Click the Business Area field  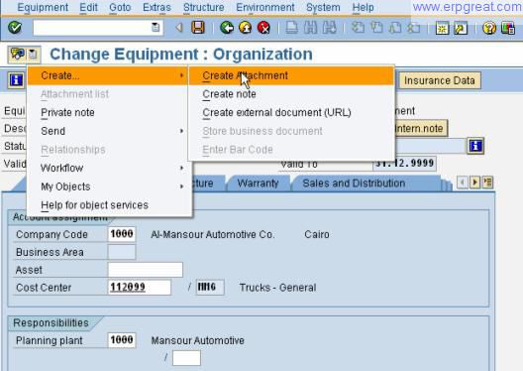pyautogui.click(x=122, y=252)
